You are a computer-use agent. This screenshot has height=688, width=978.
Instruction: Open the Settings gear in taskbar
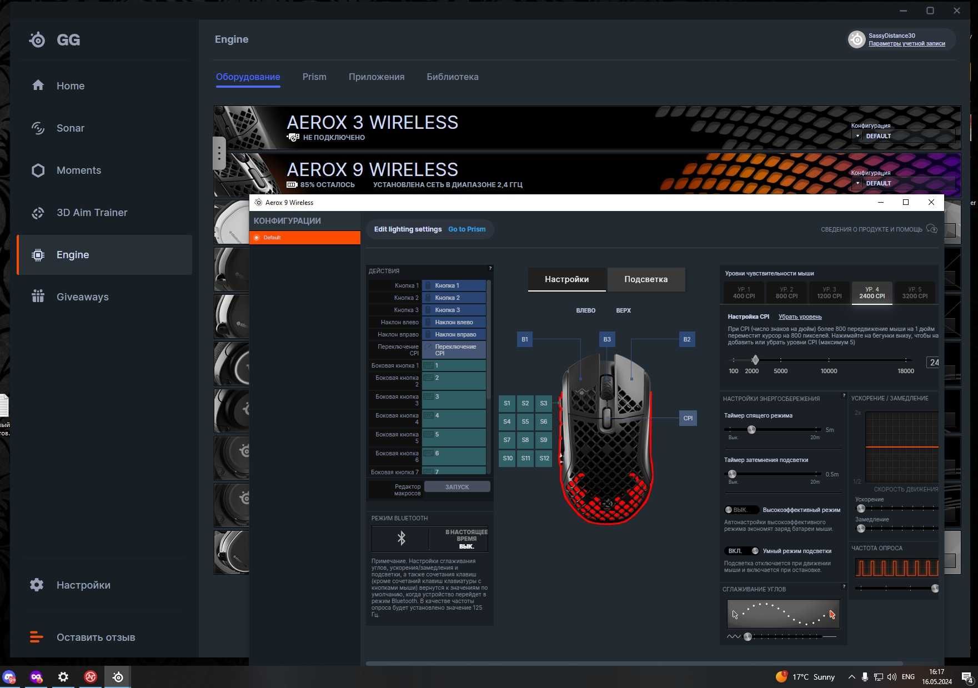click(63, 677)
